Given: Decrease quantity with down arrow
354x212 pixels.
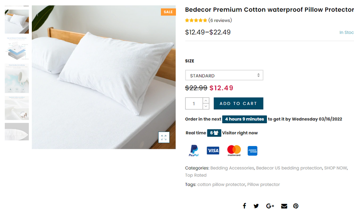Looking at the screenshot, I should [x=206, y=106].
